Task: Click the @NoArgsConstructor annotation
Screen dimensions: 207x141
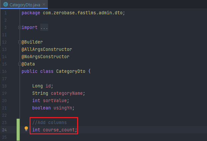Action: [46, 57]
